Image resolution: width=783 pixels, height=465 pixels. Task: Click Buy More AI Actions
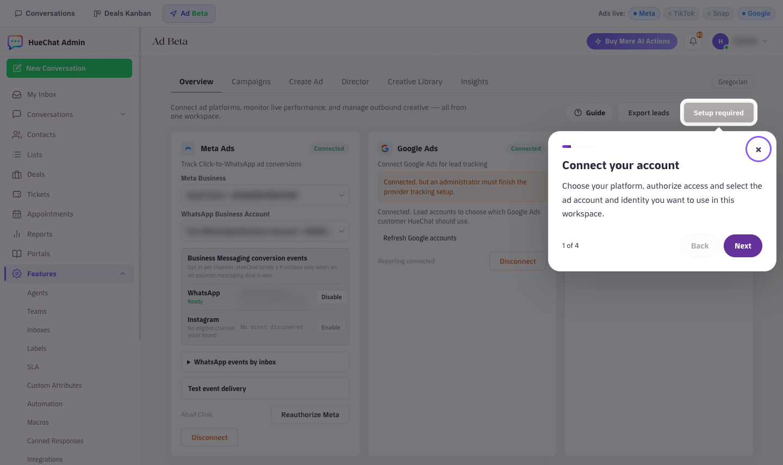632,41
